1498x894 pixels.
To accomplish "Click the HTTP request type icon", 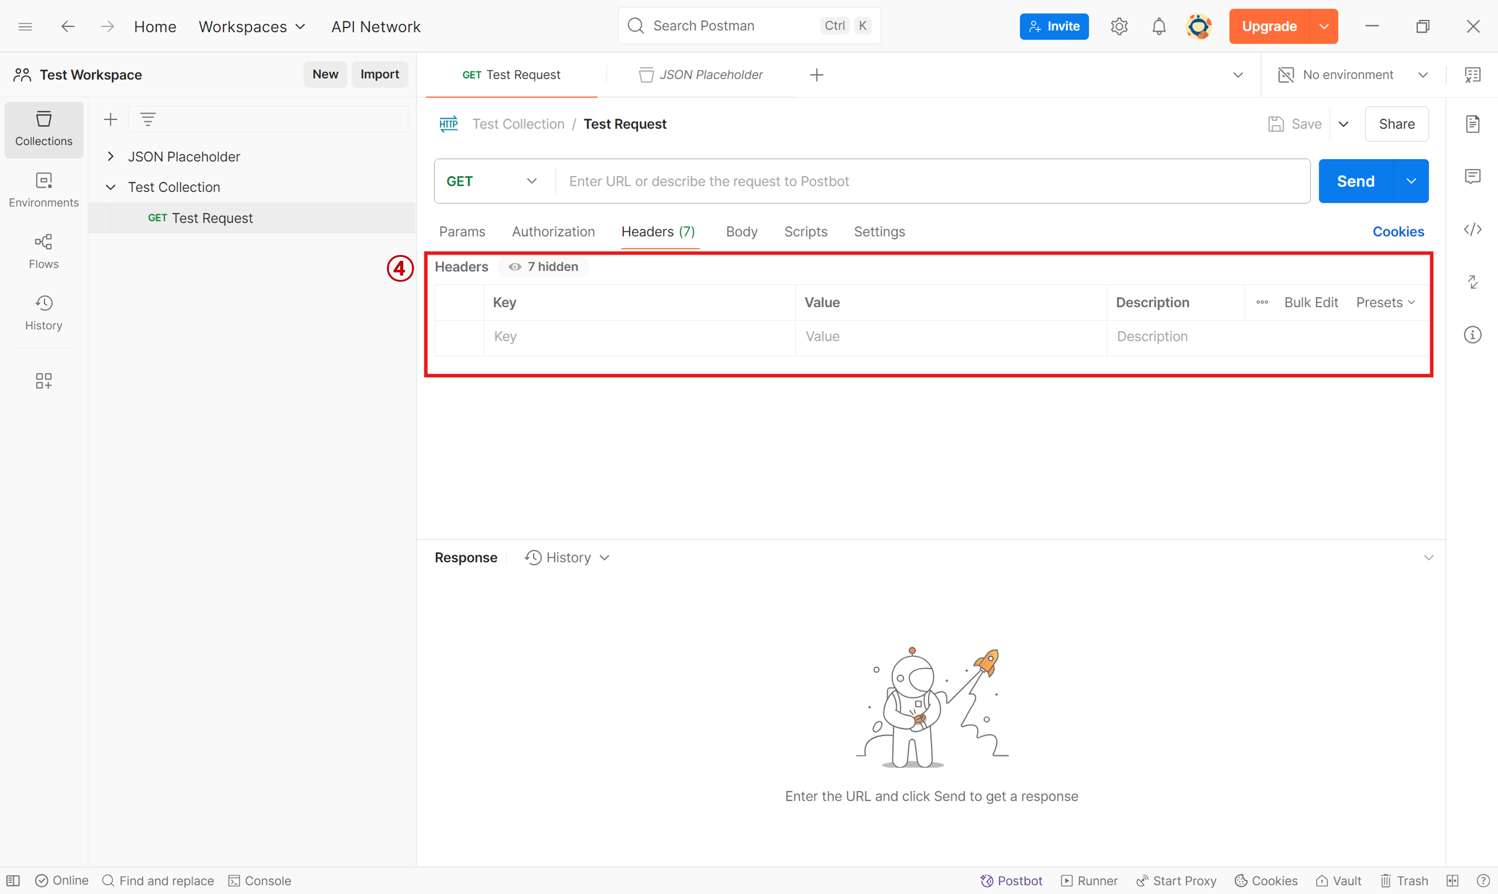I will [x=448, y=124].
